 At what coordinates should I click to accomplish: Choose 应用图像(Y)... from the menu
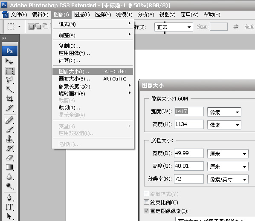coord(93,53)
